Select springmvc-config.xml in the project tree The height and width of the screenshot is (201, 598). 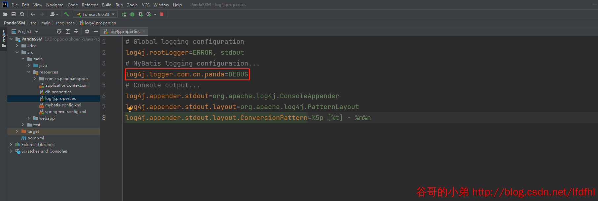(66, 111)
